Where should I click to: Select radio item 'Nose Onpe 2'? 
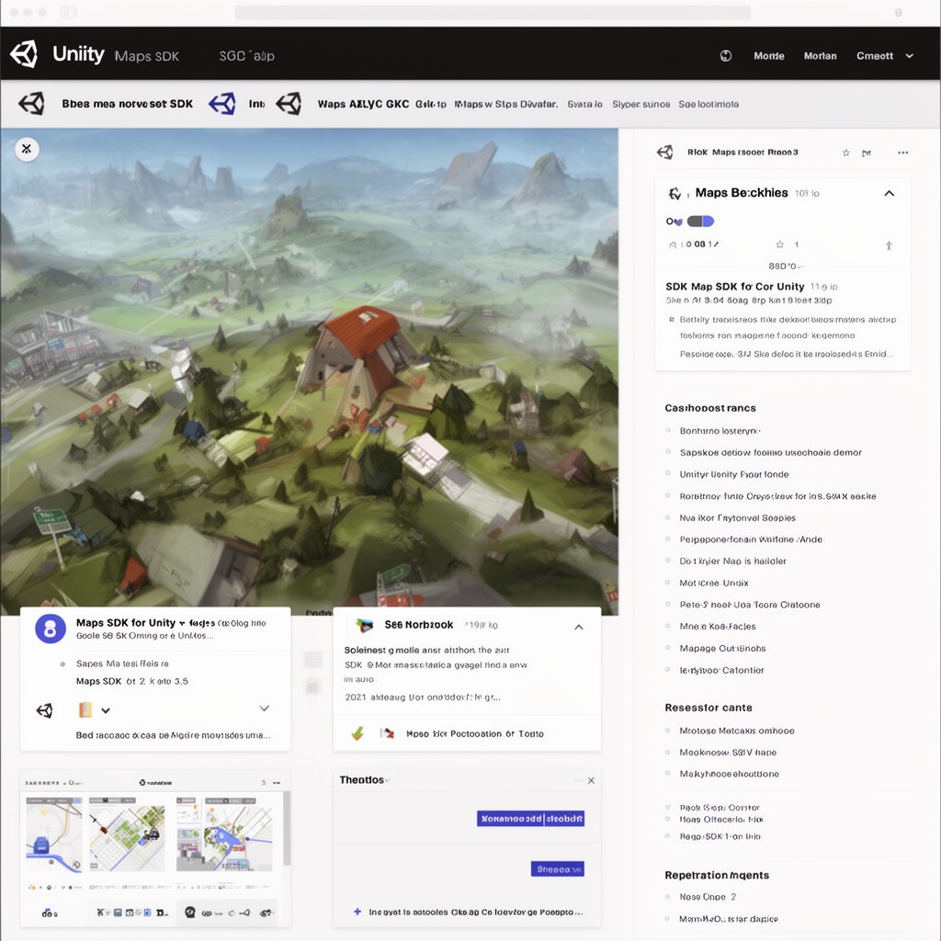[x=667, y=897]
